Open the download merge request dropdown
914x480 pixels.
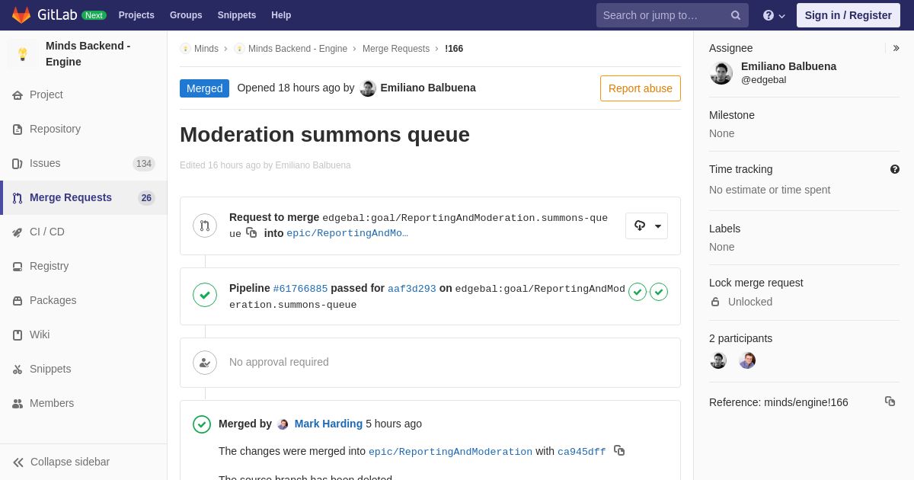tap(647, 226)
